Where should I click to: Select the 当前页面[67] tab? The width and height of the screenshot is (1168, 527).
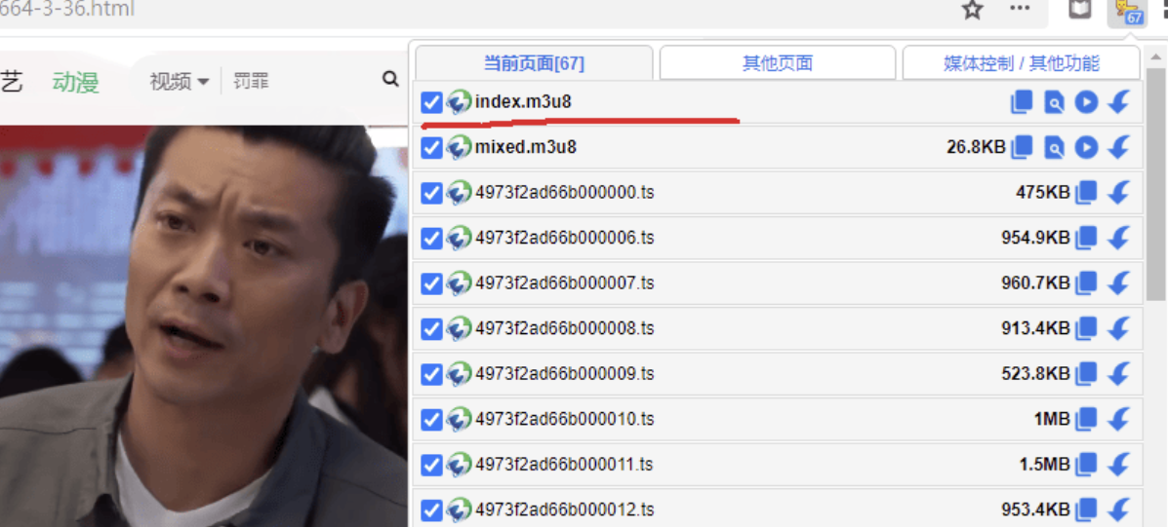click(534, 63)
